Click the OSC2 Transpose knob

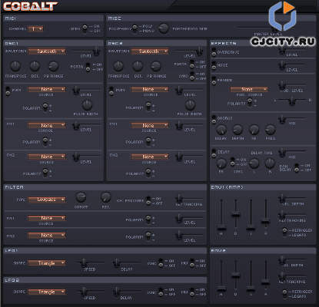coord(118,66)
